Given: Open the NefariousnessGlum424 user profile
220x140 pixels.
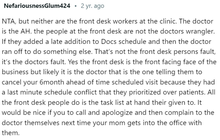Looking at the screenshot, I should click(37, 6).
